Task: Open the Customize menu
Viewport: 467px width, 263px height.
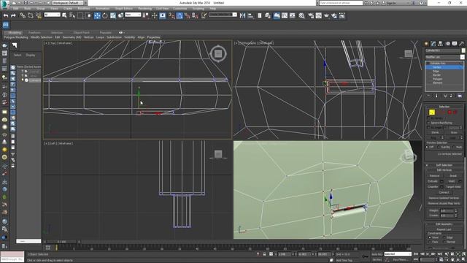Action: tap(180, 9)
